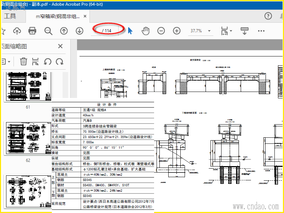Viewport: 284px width, 213px height.
Task: Expand the fit page options dropdown
Action: click(x=231, y=31)
